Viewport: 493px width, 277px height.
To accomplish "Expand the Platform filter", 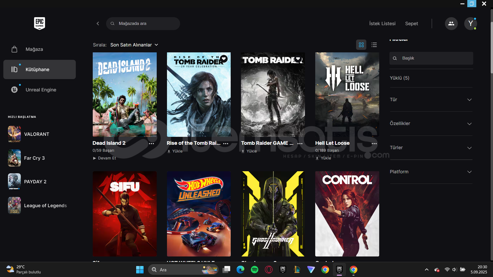I will 431,172.
